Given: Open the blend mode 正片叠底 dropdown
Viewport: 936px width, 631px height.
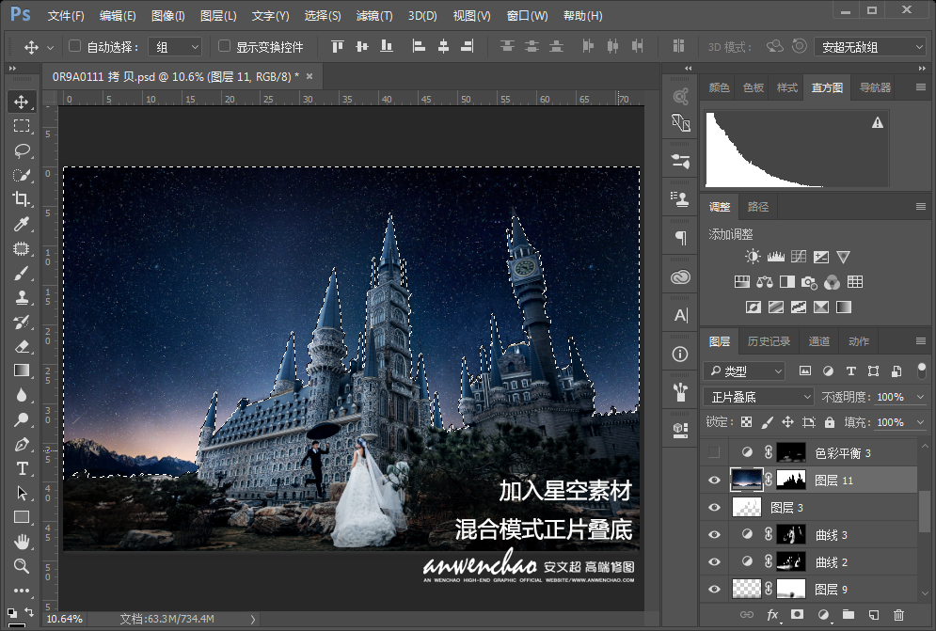Looking at the screenshot, I should click(x=759, y=397).
